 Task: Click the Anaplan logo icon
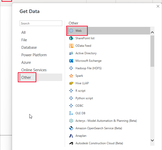point(71,136)
